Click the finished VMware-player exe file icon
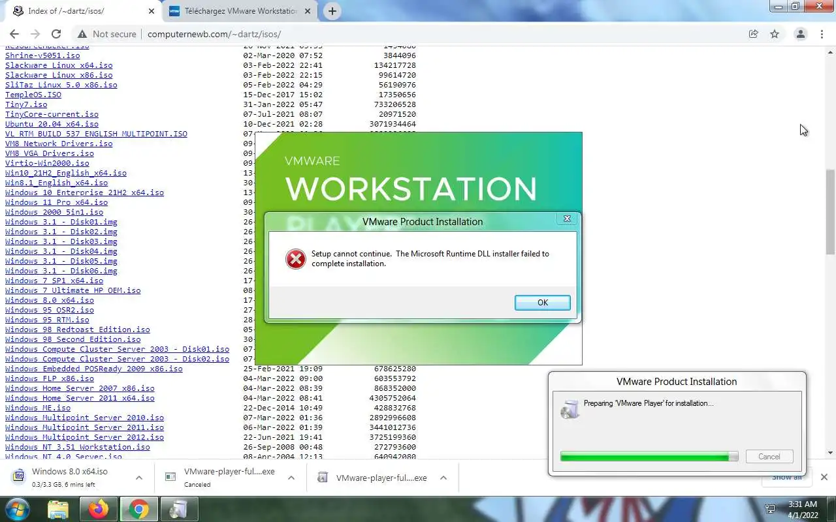 [x=322, y=478]
